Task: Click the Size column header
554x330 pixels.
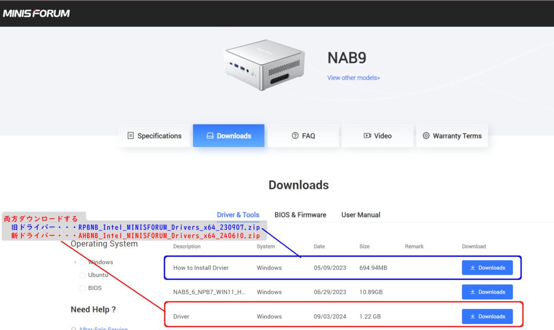Action: pyautogui.click(x=364, y=247)
